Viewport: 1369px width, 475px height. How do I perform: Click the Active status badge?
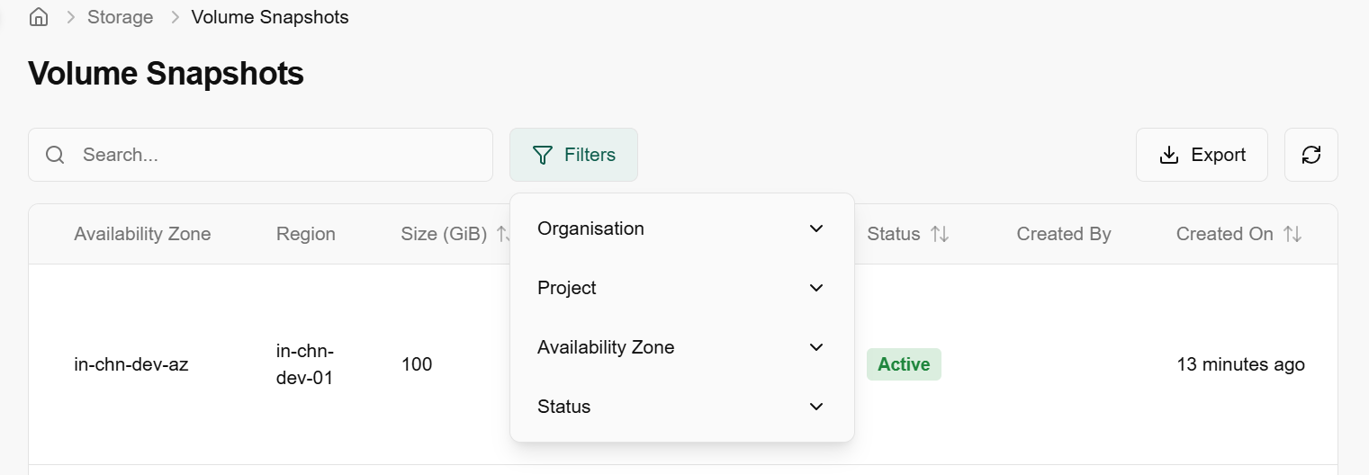(904, 364)
